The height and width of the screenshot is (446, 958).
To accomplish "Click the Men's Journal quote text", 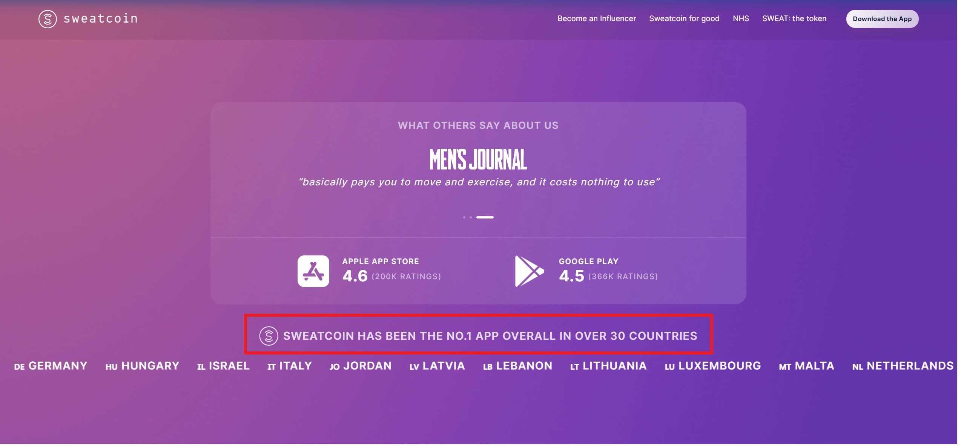I will coord(479,182).
